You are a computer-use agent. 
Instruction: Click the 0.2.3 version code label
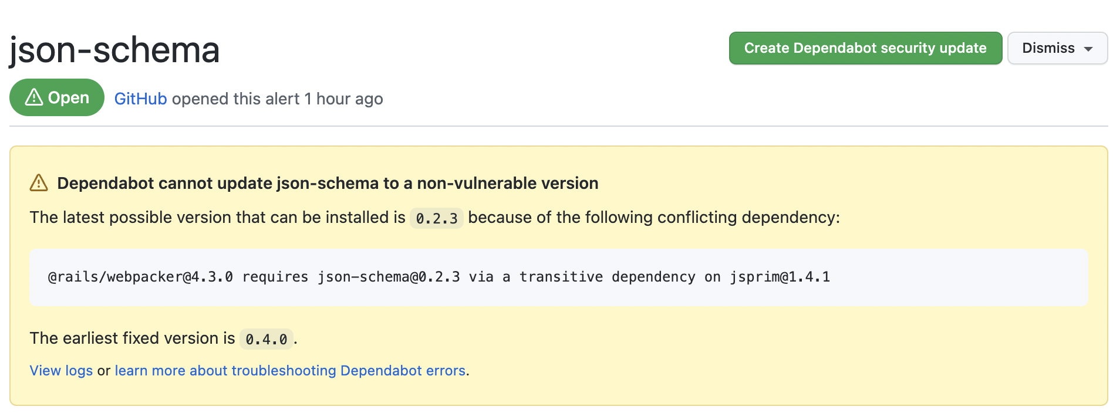[x=436, y=218]
